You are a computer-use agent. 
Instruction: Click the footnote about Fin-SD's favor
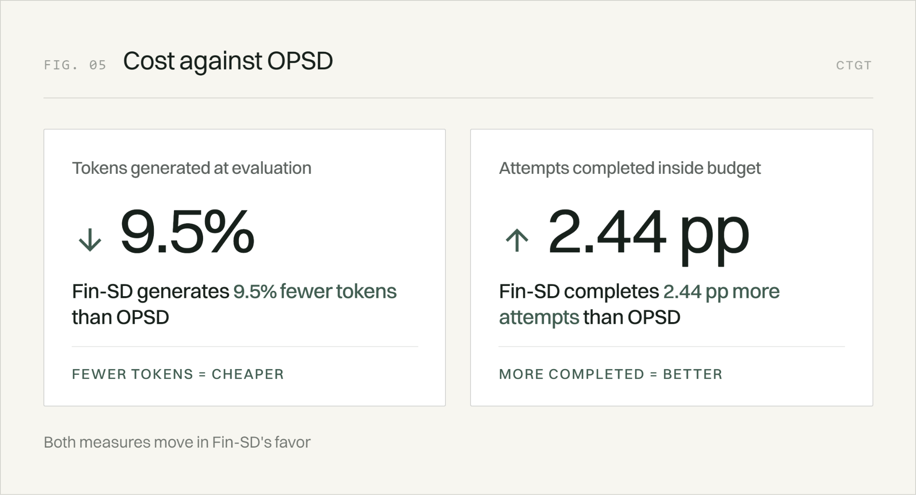[x=177, y=442]
